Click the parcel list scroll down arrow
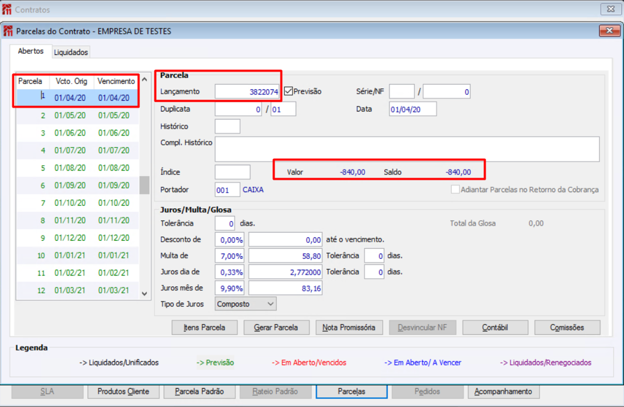Screen dimensions: 624x407 click(145, 294)
